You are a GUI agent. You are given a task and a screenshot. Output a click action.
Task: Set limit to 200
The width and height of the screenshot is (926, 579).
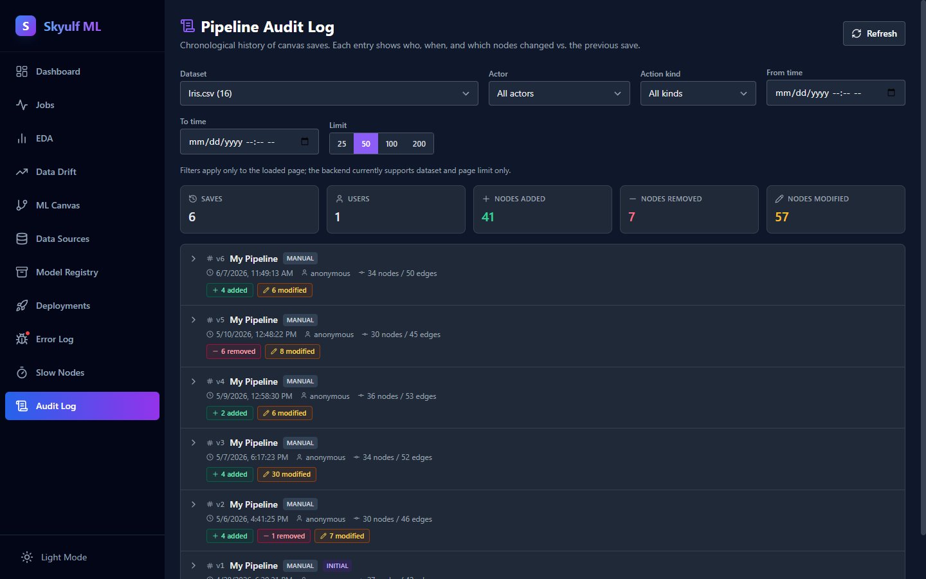coord(419,143)
